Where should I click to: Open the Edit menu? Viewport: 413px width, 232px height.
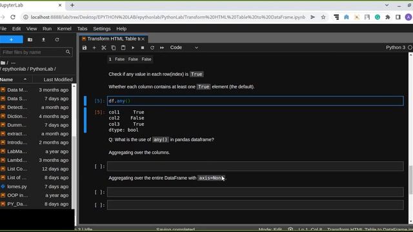(x=16, y=28)
